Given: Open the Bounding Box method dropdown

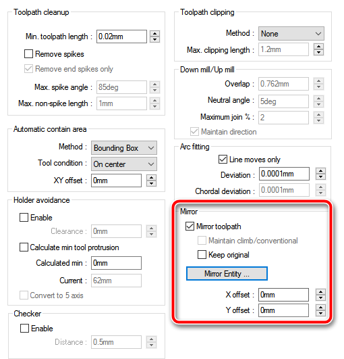Looking at the screenshot, I should [x=124, y=147].
